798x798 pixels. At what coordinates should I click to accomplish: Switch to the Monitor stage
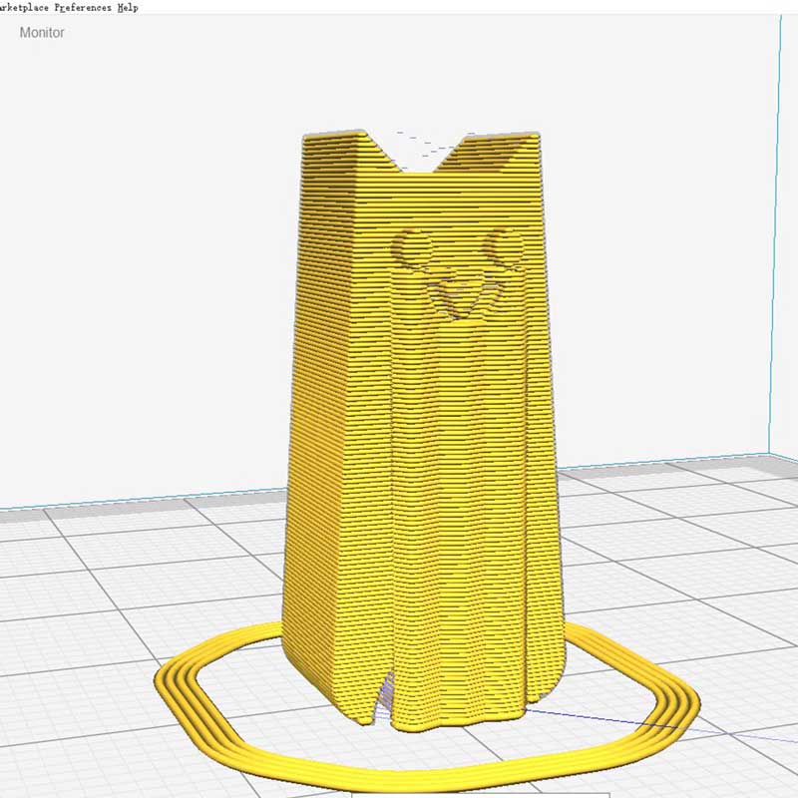point(42,33)
